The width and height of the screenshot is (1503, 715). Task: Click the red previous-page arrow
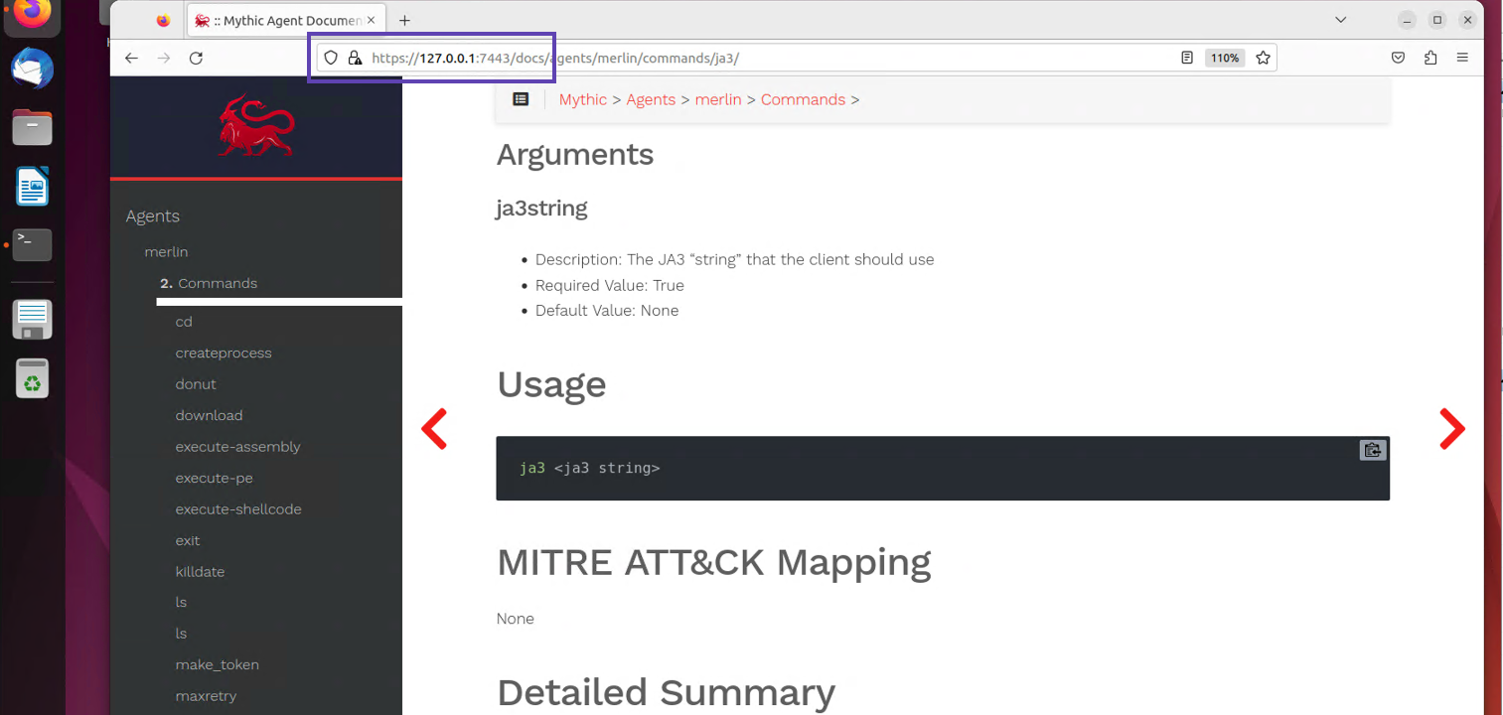click(x=434, y=429)
